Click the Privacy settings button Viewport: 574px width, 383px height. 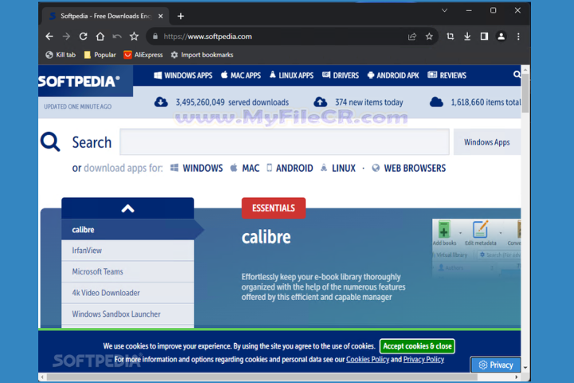(496, 365)
